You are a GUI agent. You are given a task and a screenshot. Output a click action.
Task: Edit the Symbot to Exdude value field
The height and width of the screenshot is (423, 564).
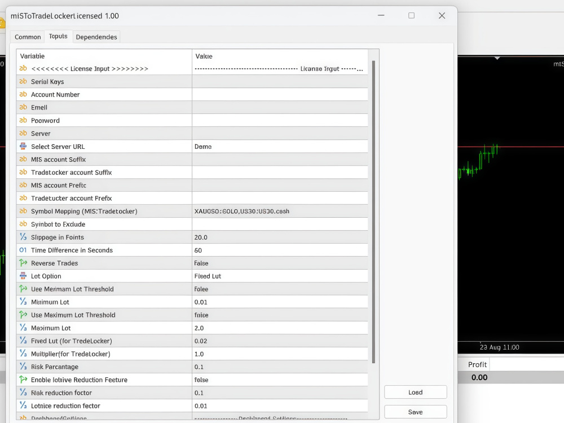coord(280,224)
